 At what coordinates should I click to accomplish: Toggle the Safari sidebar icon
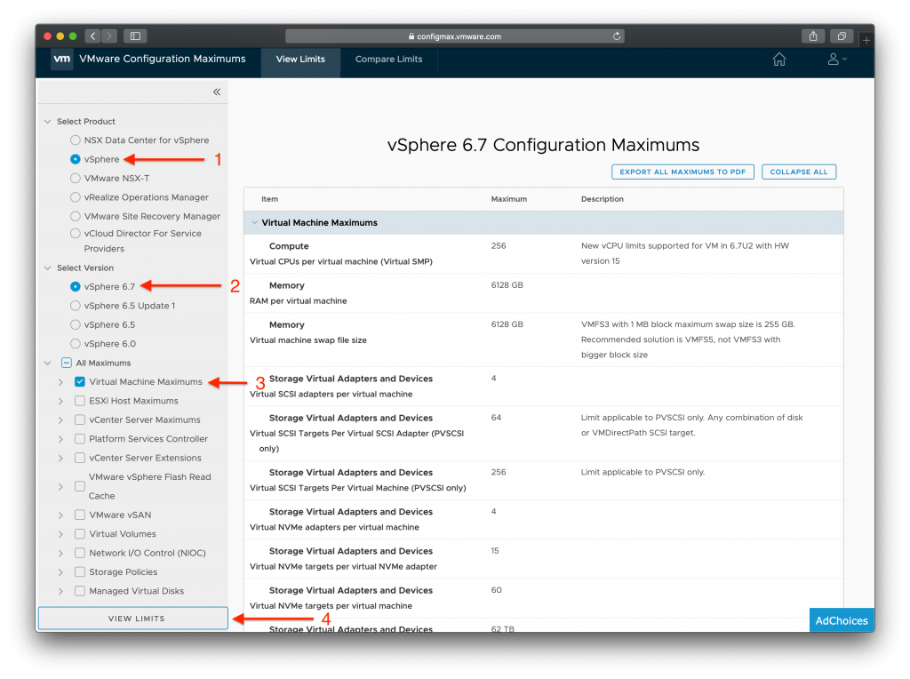tap(135, 36)
